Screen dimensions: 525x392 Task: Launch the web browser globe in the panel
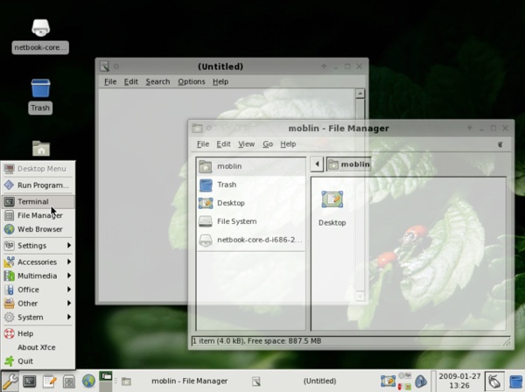point(88,381)
